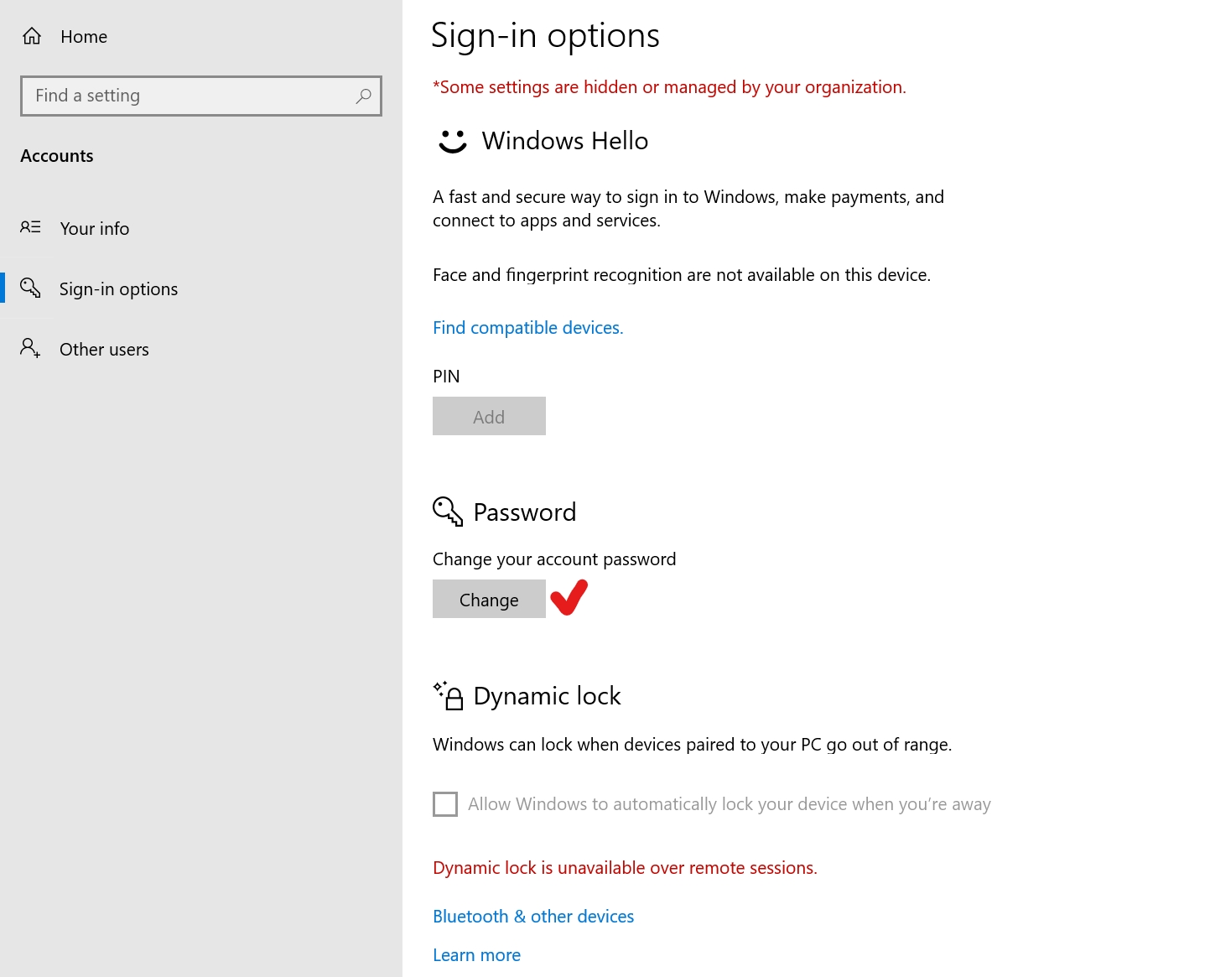Image resolution: width=1210 pixels, height=977 pixels.
Task: Open Find compatible devices link
Action: pos(527,328)
